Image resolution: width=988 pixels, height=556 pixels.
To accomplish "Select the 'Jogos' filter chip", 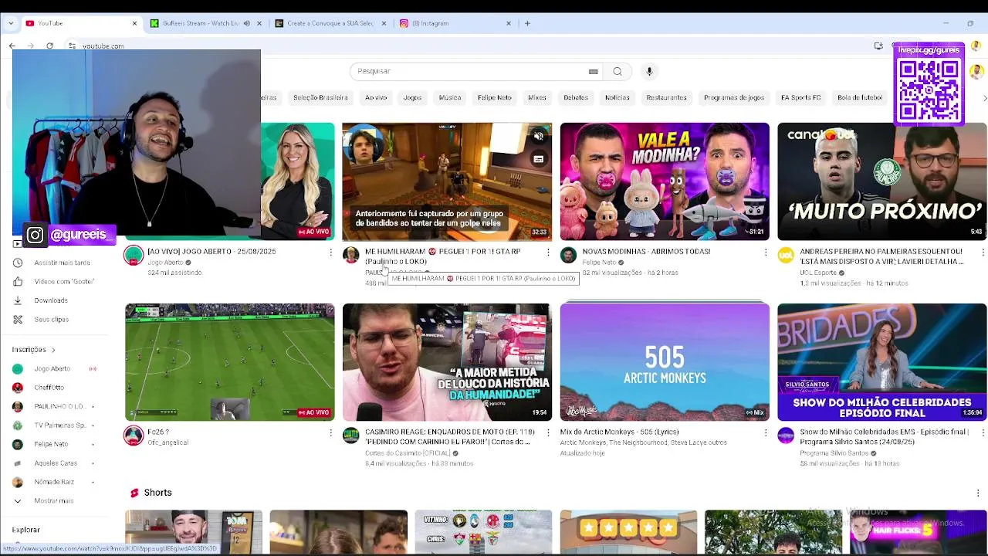I will [x=412, y=98].
